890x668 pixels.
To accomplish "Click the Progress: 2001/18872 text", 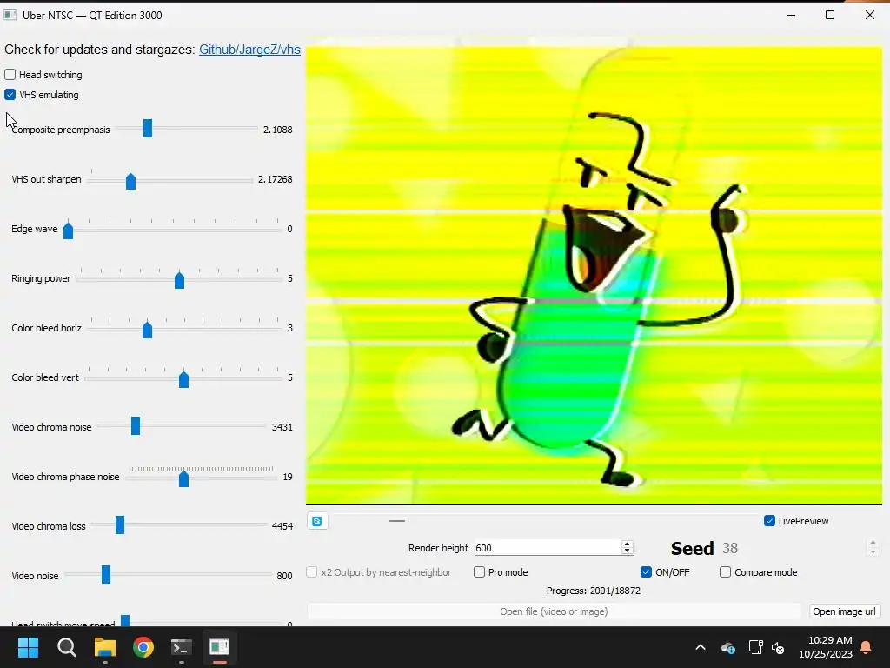I will (593, 591).
